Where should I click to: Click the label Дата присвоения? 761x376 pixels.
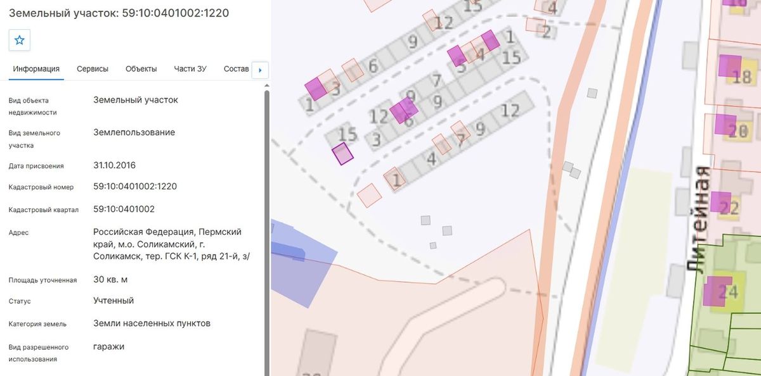tap(36, 166)
